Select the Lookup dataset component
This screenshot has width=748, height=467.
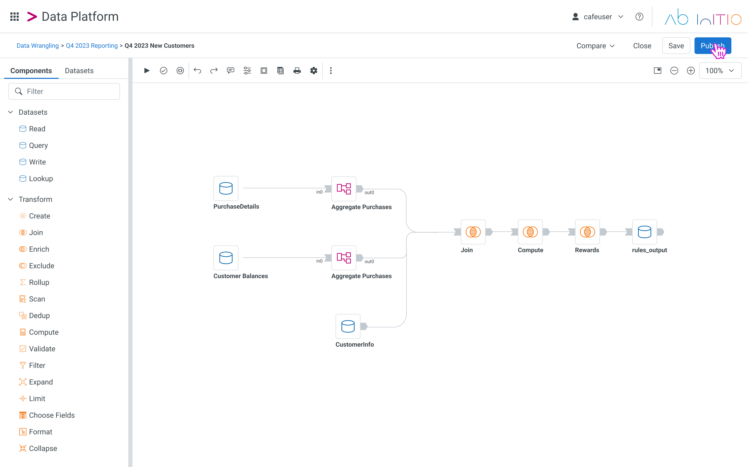[x=36, y=178]
